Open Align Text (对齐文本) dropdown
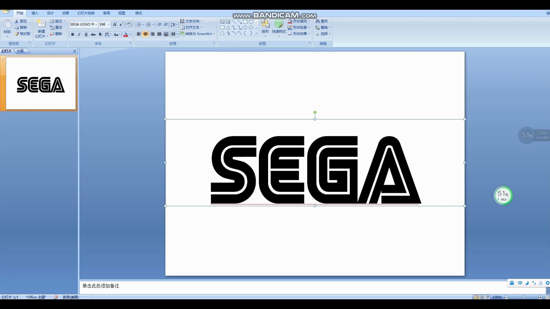 click(191, 27)
